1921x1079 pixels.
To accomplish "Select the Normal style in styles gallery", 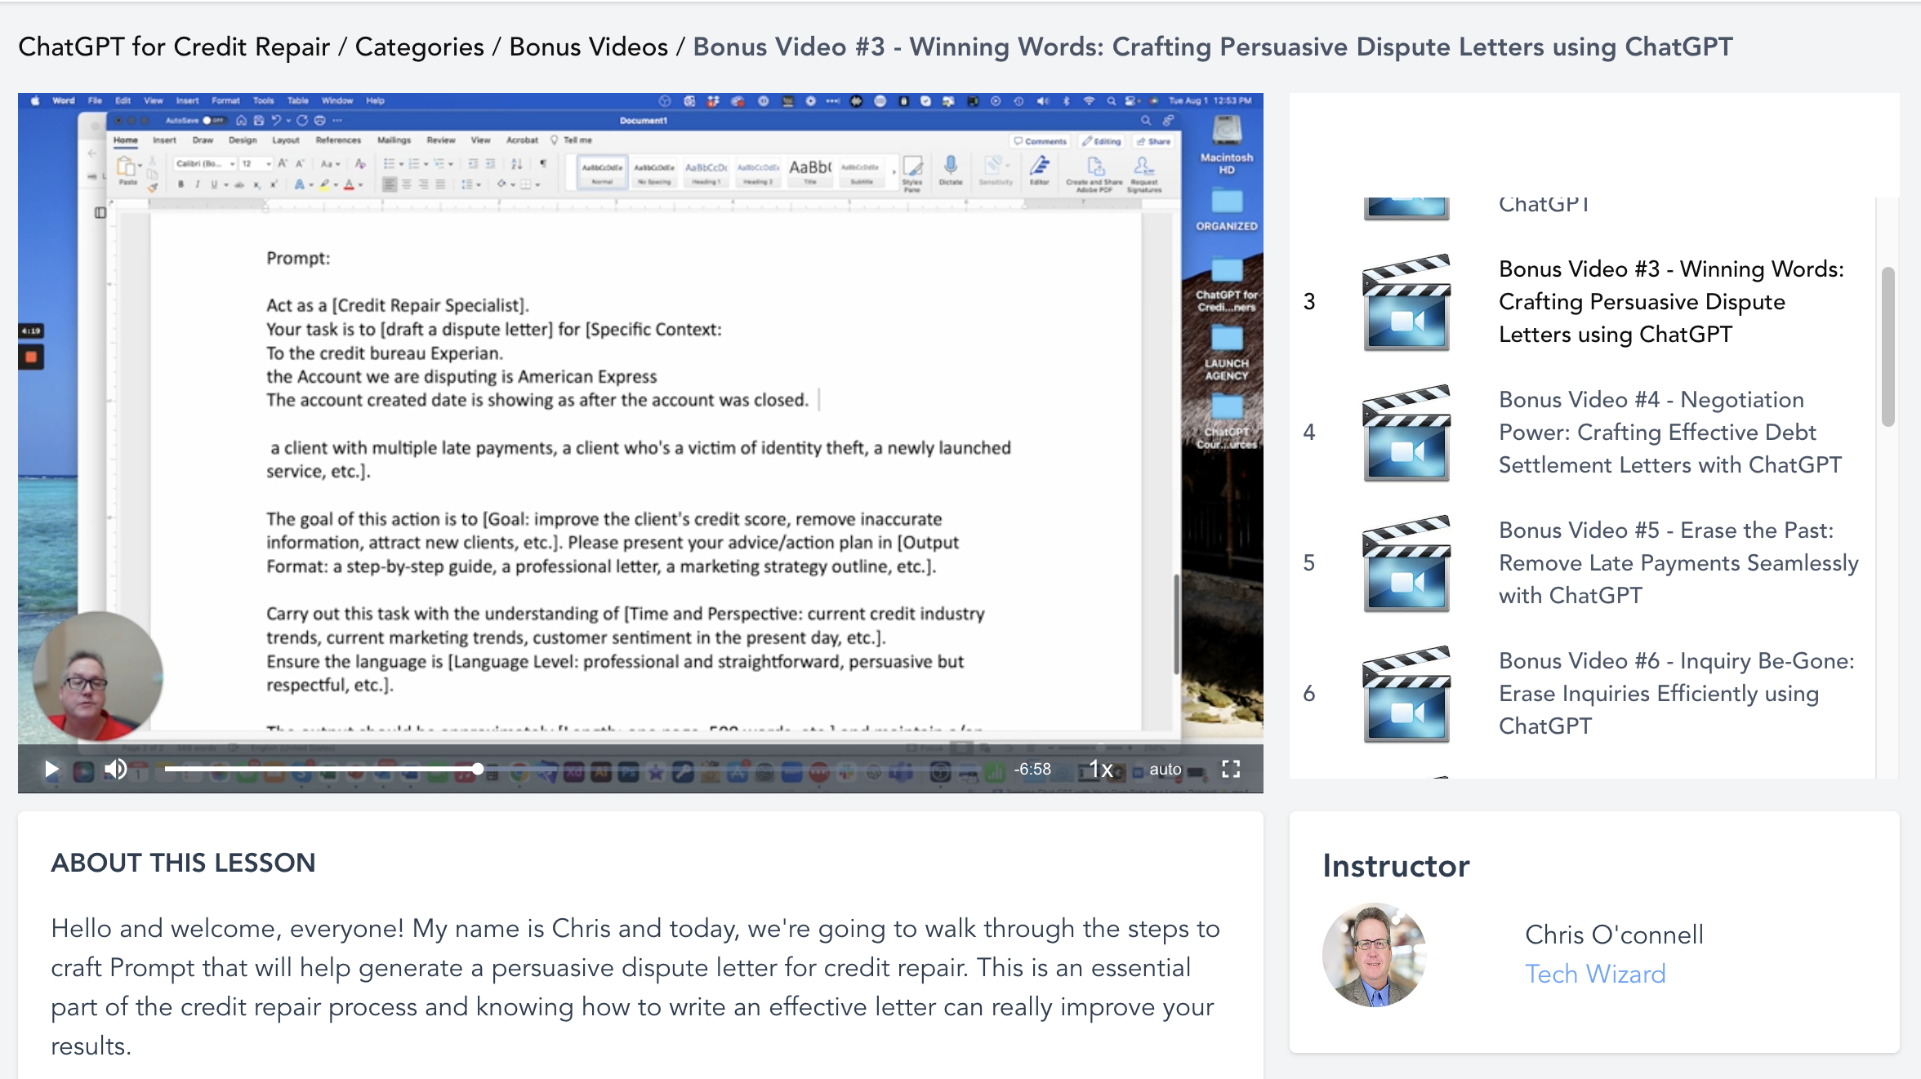I will pyautogui.click(x=602, y=172).
